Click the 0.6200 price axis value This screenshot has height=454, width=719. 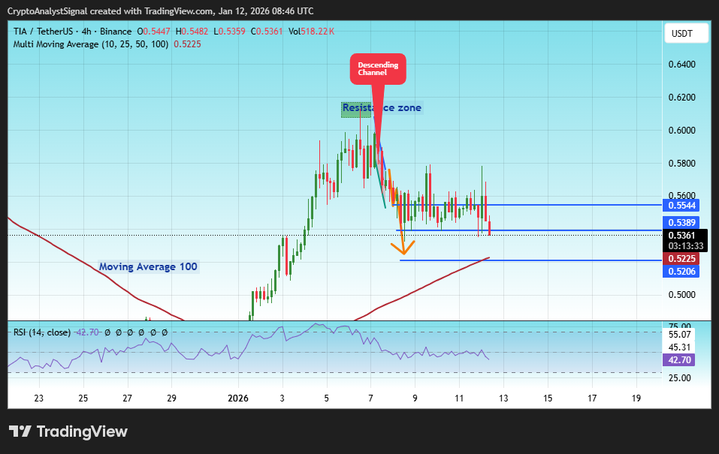point(682,97)
